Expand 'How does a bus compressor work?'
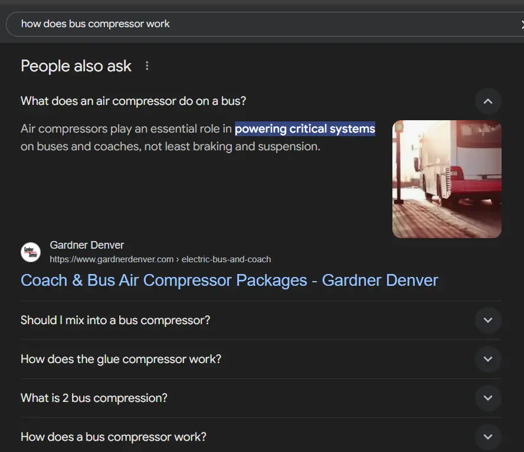The image size is (524, 452). tap(488, 437)
